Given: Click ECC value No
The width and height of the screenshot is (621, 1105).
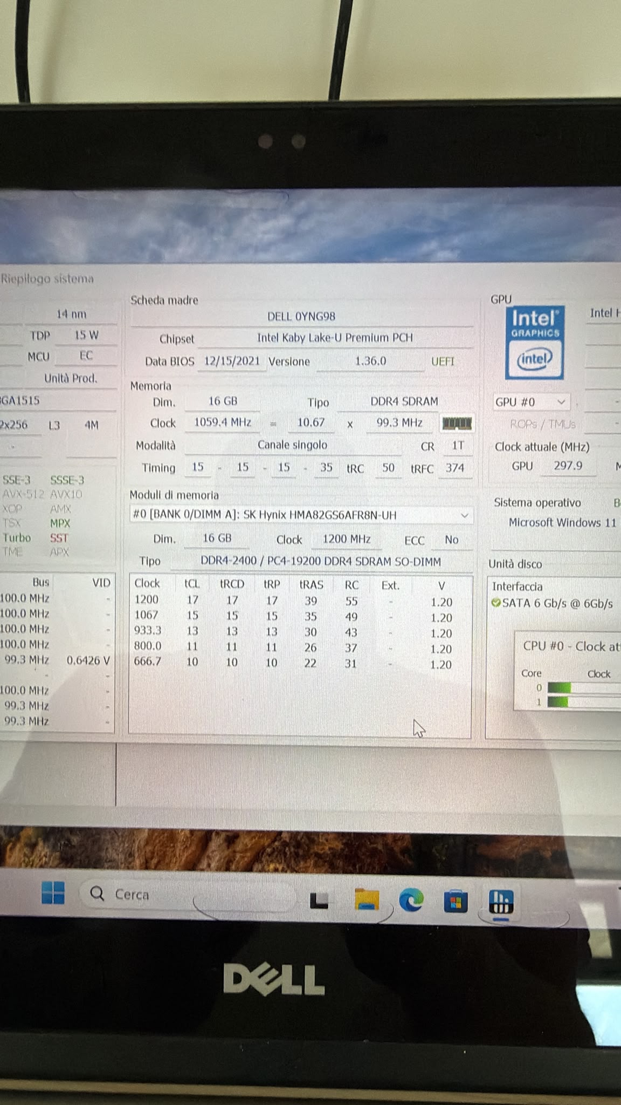Looking at the screenshot, I should click(x=452, y=540).
